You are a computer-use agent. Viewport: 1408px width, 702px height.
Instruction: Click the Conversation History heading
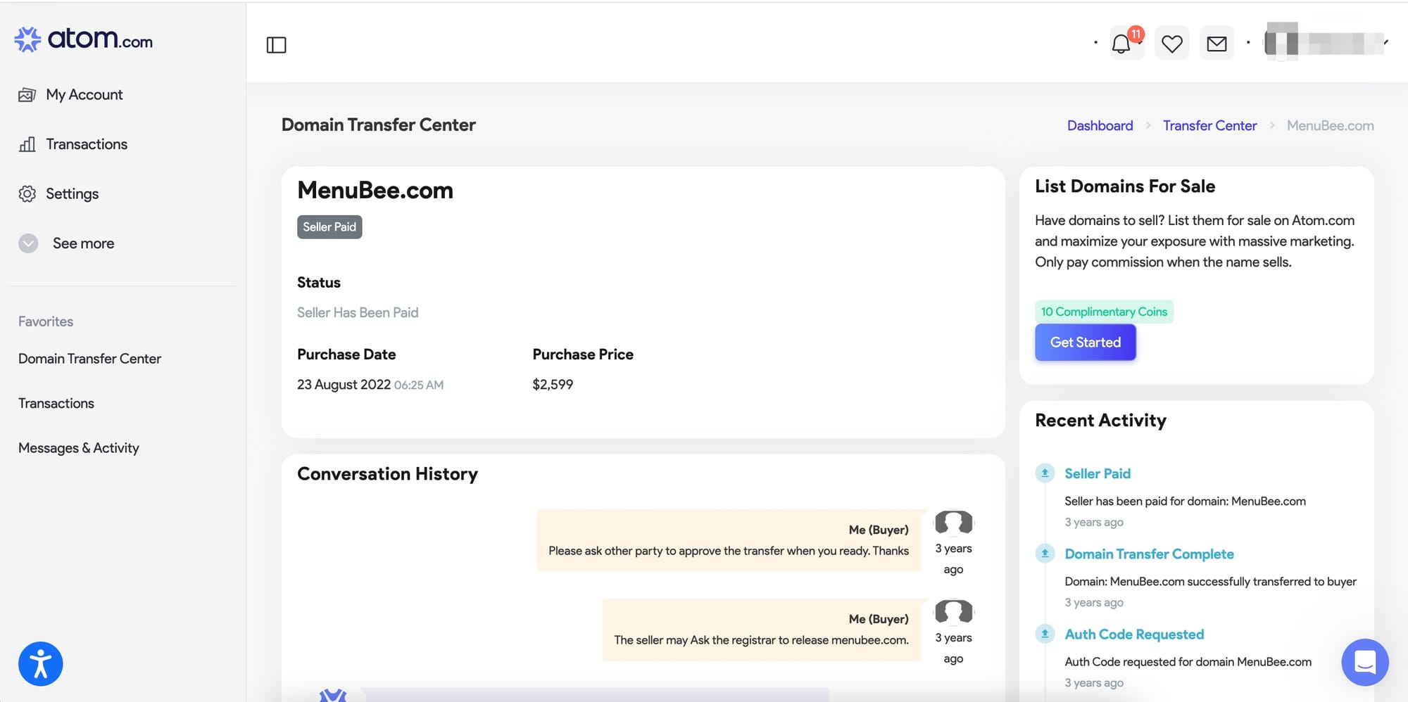click(387, 474)
